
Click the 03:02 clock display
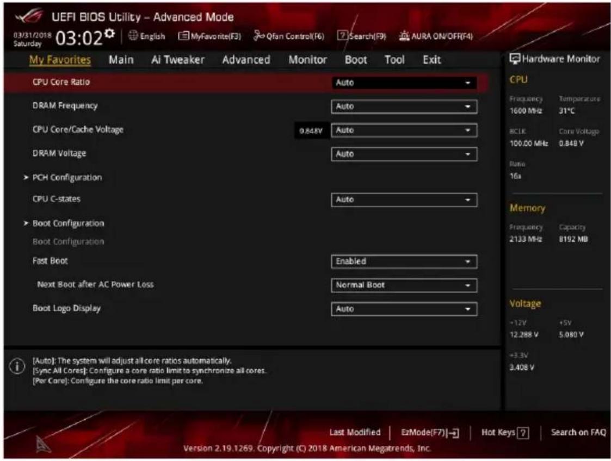point(79,39)
